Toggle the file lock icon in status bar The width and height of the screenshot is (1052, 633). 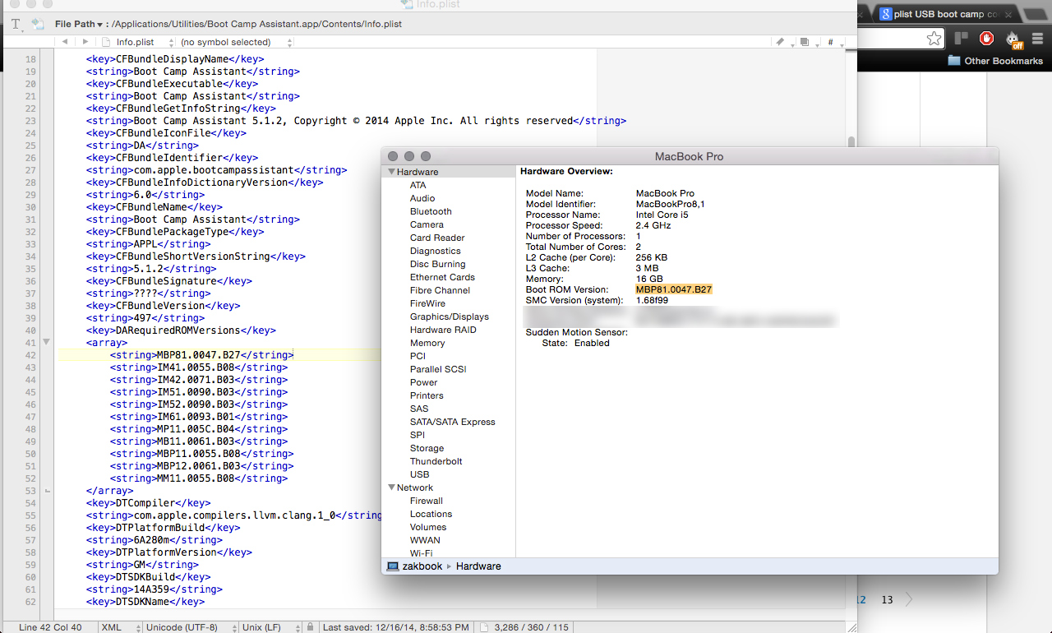coord(310,627)
